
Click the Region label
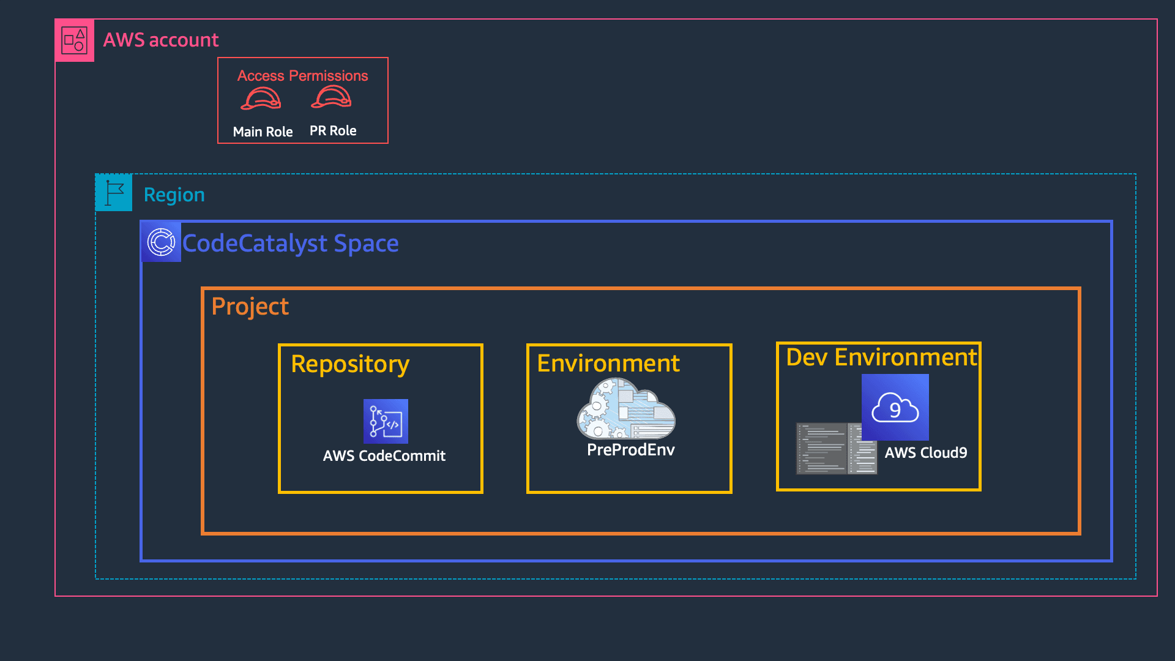click(x=174, y=195)
